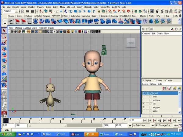Click the circled polygon shelf icon
Screen dimensions: 183x137
[x=35, y=21]
